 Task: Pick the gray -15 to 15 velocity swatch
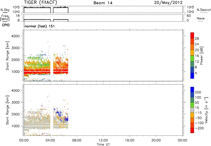192,110
